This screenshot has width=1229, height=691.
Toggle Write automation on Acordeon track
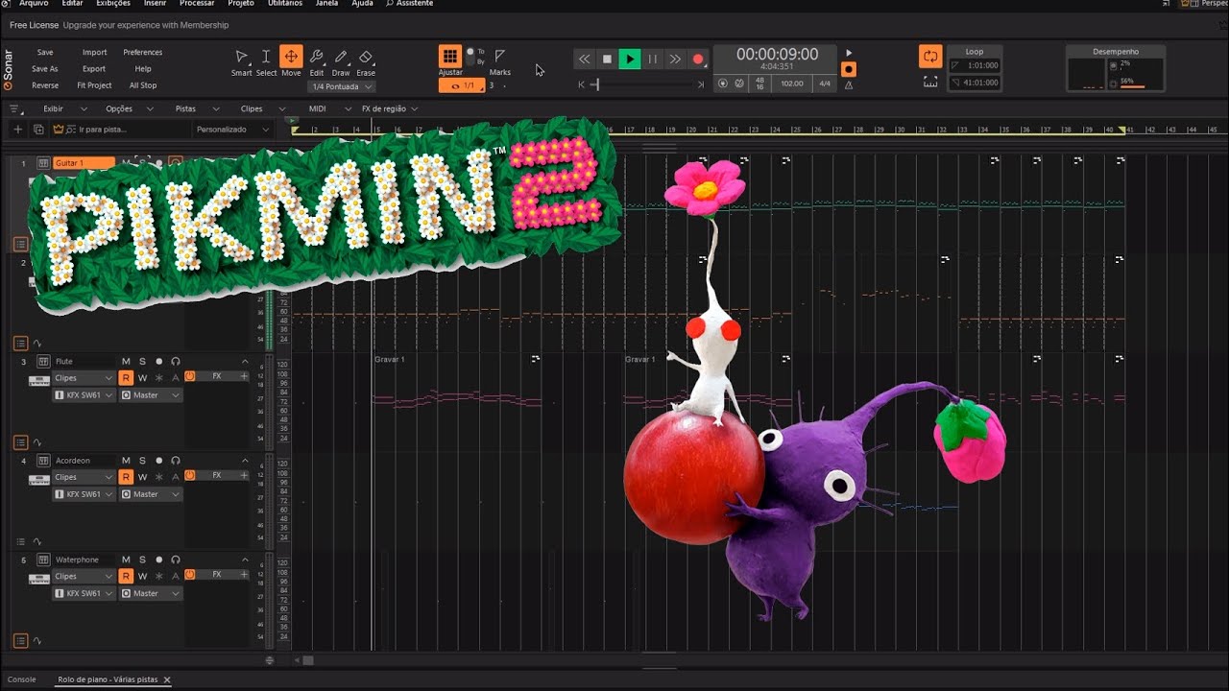pyautogui.click(x=143, y=477)
